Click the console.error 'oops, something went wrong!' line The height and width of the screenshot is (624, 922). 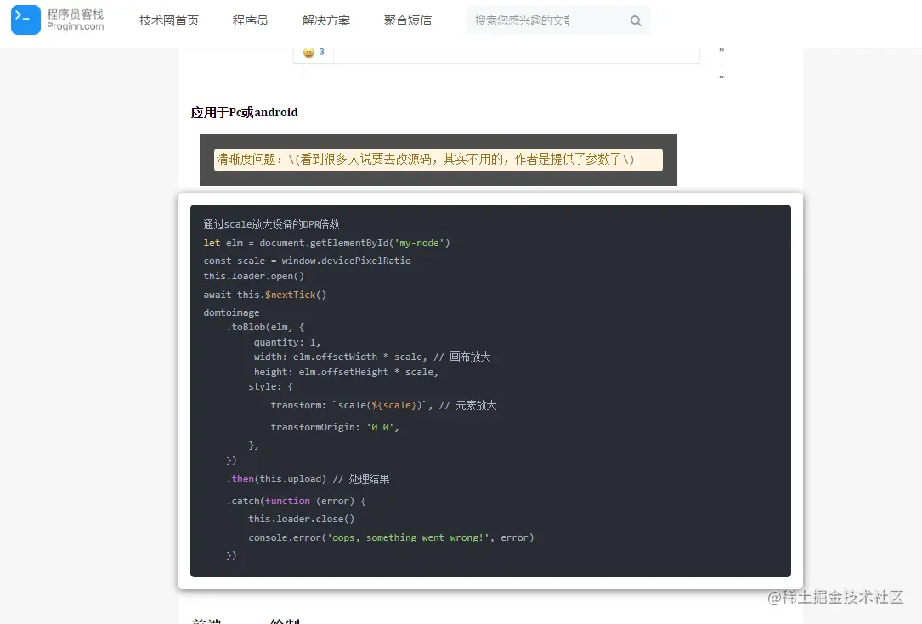(391, 537)
